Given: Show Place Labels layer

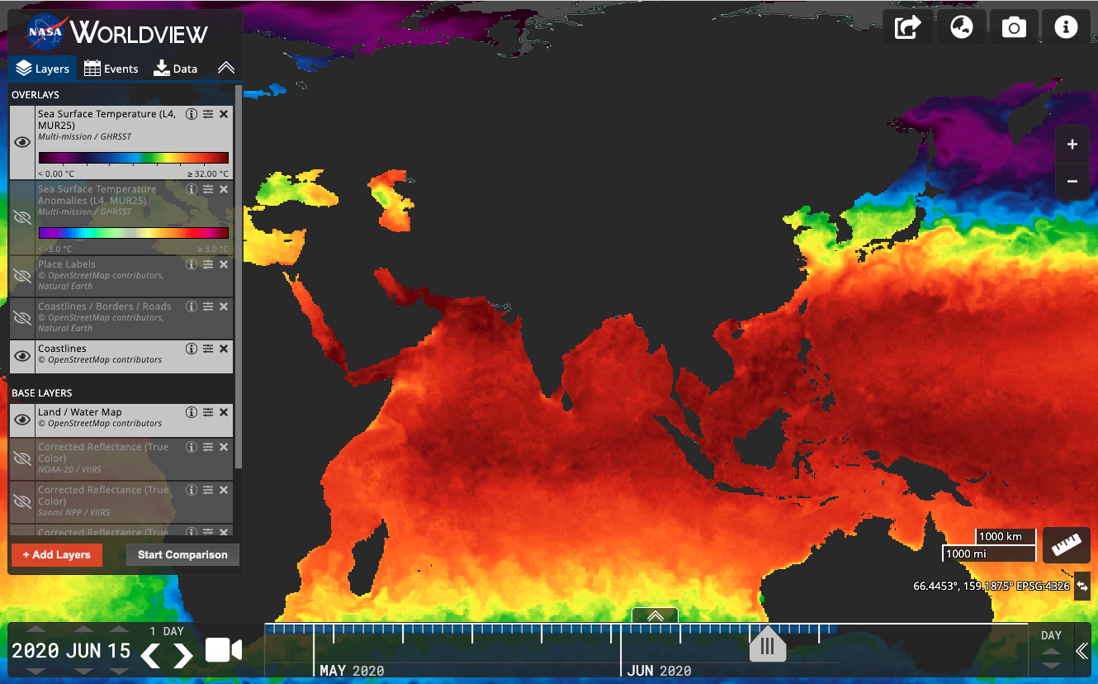Looking at the screenshot, I should tap(22, 276).
